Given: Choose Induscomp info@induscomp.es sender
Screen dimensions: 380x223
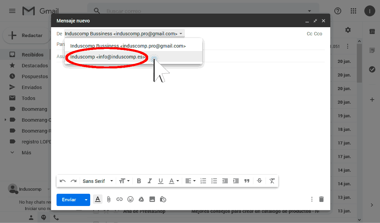Looking at the screenshot, I should tap(133, 57).
